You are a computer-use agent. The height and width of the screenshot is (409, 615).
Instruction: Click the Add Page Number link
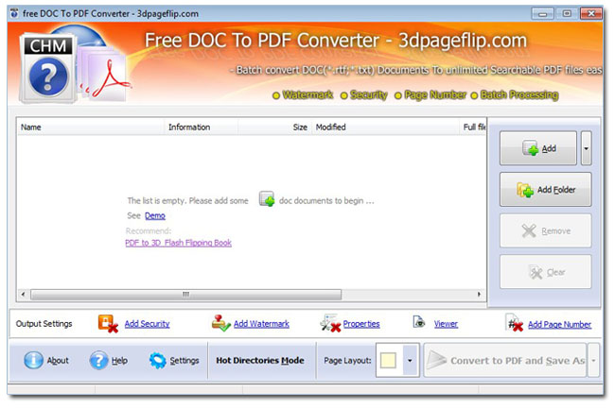[x=559, y=324]
